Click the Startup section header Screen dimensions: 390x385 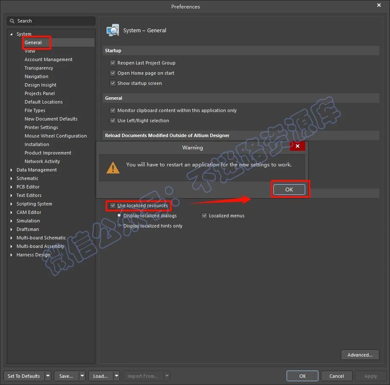pos(241,51)
